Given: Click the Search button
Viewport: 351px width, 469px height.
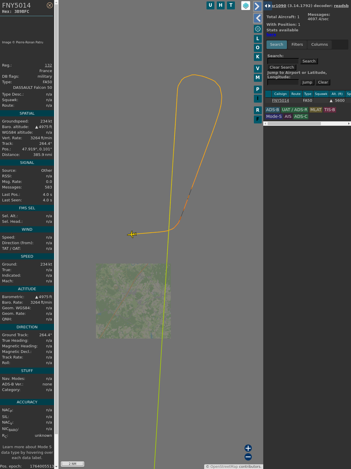Looking at the screenshot, I should 309,61.
